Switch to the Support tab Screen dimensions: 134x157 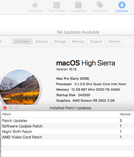click(96, 41)
